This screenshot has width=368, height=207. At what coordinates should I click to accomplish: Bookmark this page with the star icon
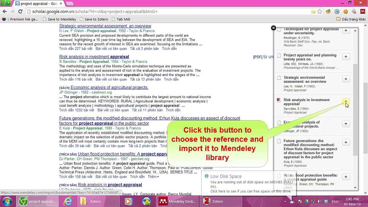point(319,11)
